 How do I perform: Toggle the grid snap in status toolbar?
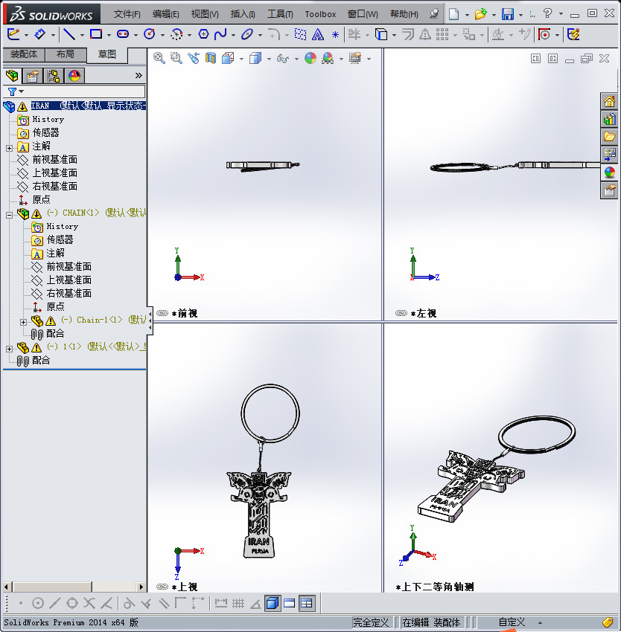coord(238,603)
